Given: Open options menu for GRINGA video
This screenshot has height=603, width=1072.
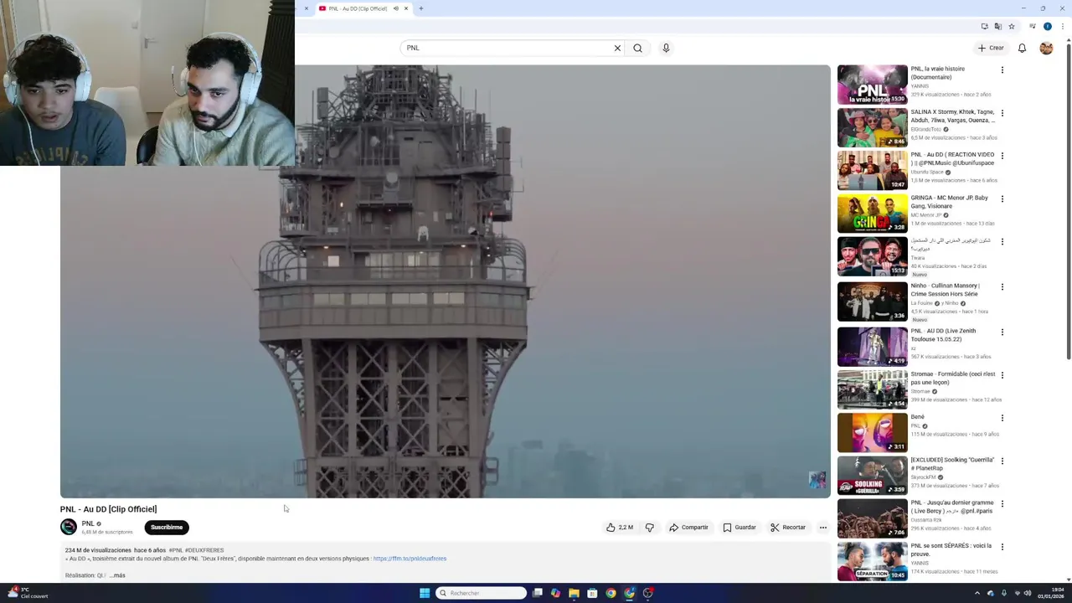Looking at the screenshot, I should pos(1002,199).
